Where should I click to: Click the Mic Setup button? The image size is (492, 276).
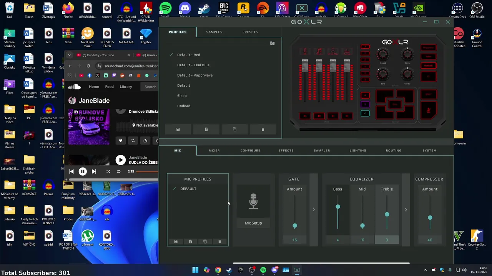pyautogui.click(x=253, y=223)
